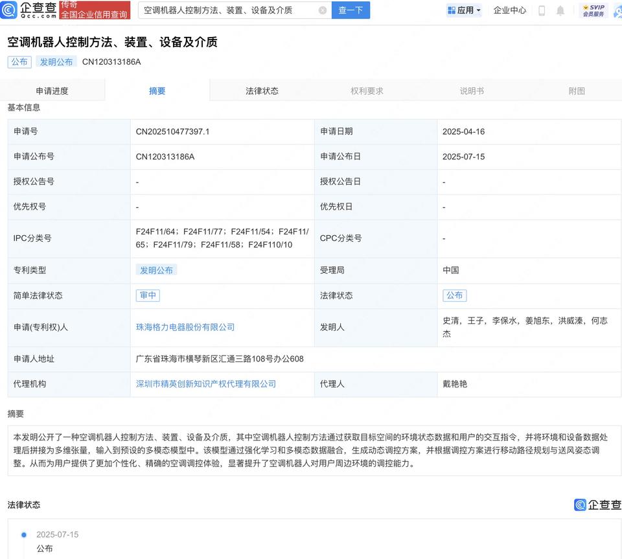Select the address 广东省珠海市横琴新区汇通三路108号办公608

220,359
